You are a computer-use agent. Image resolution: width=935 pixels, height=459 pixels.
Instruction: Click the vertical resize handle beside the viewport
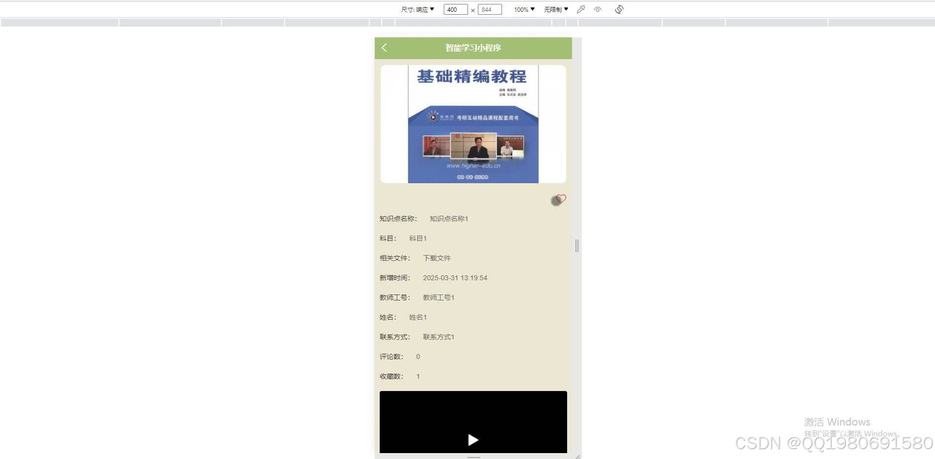[577, 246]
